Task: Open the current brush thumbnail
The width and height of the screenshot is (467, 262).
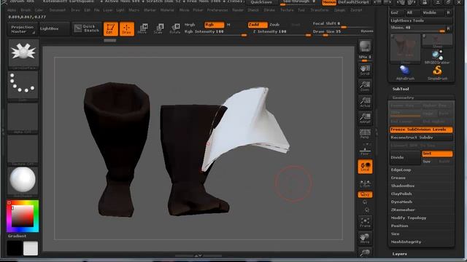Action: point(23,53)
